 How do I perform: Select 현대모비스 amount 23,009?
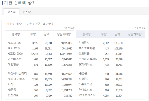(119, 90)
